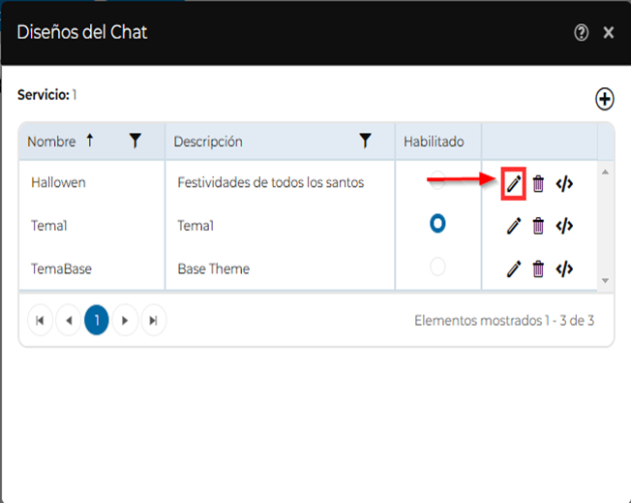Open code view for TemaBase design
Image resolution: width=631 pixels, height=503 pixels.
[565, 268]
